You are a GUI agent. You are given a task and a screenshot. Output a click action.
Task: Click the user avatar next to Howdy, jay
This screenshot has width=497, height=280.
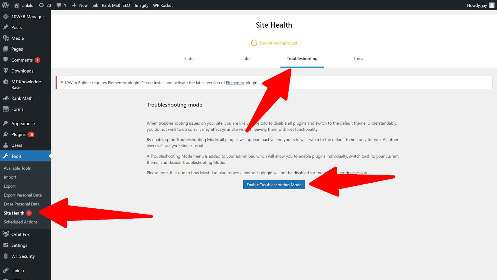click(x=492, y=5)
